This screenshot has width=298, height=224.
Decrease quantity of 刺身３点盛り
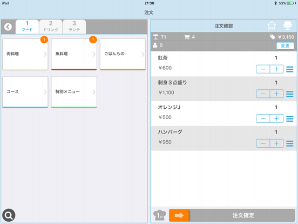pyautogui.click(x=263, y=94)
